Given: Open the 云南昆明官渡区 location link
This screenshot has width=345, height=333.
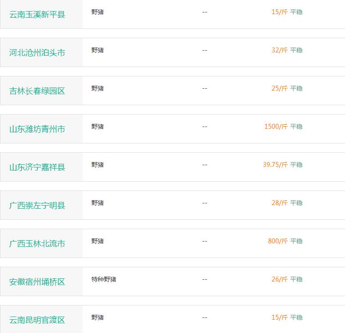Looking at the screenshot, I should 37,320.
